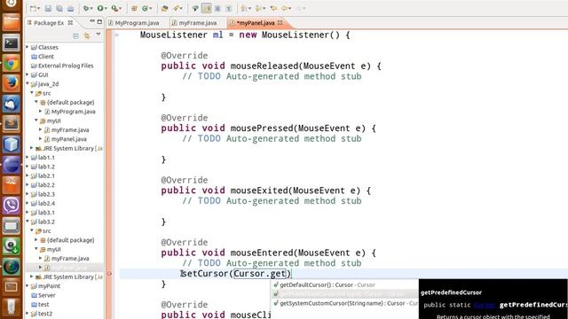Expand the Classes project
568x319 pixels.
[28, 47]
